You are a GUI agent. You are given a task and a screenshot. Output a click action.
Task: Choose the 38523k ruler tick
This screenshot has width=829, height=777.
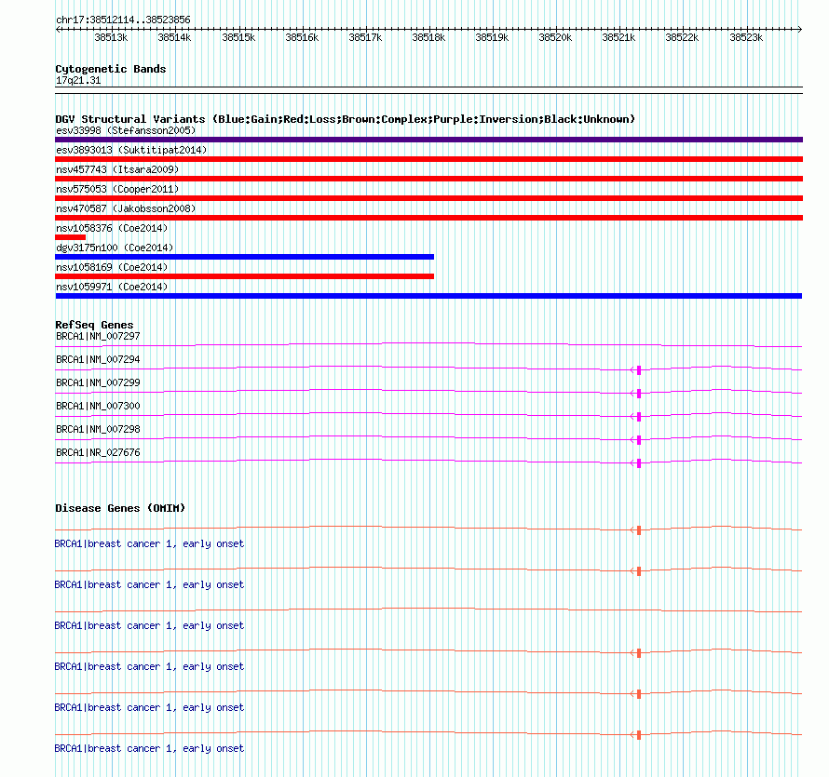(x=746, y=37)
